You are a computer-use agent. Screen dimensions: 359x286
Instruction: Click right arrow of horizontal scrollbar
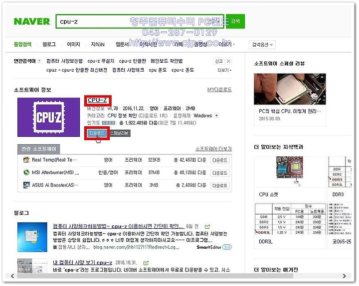pos(344,276)
